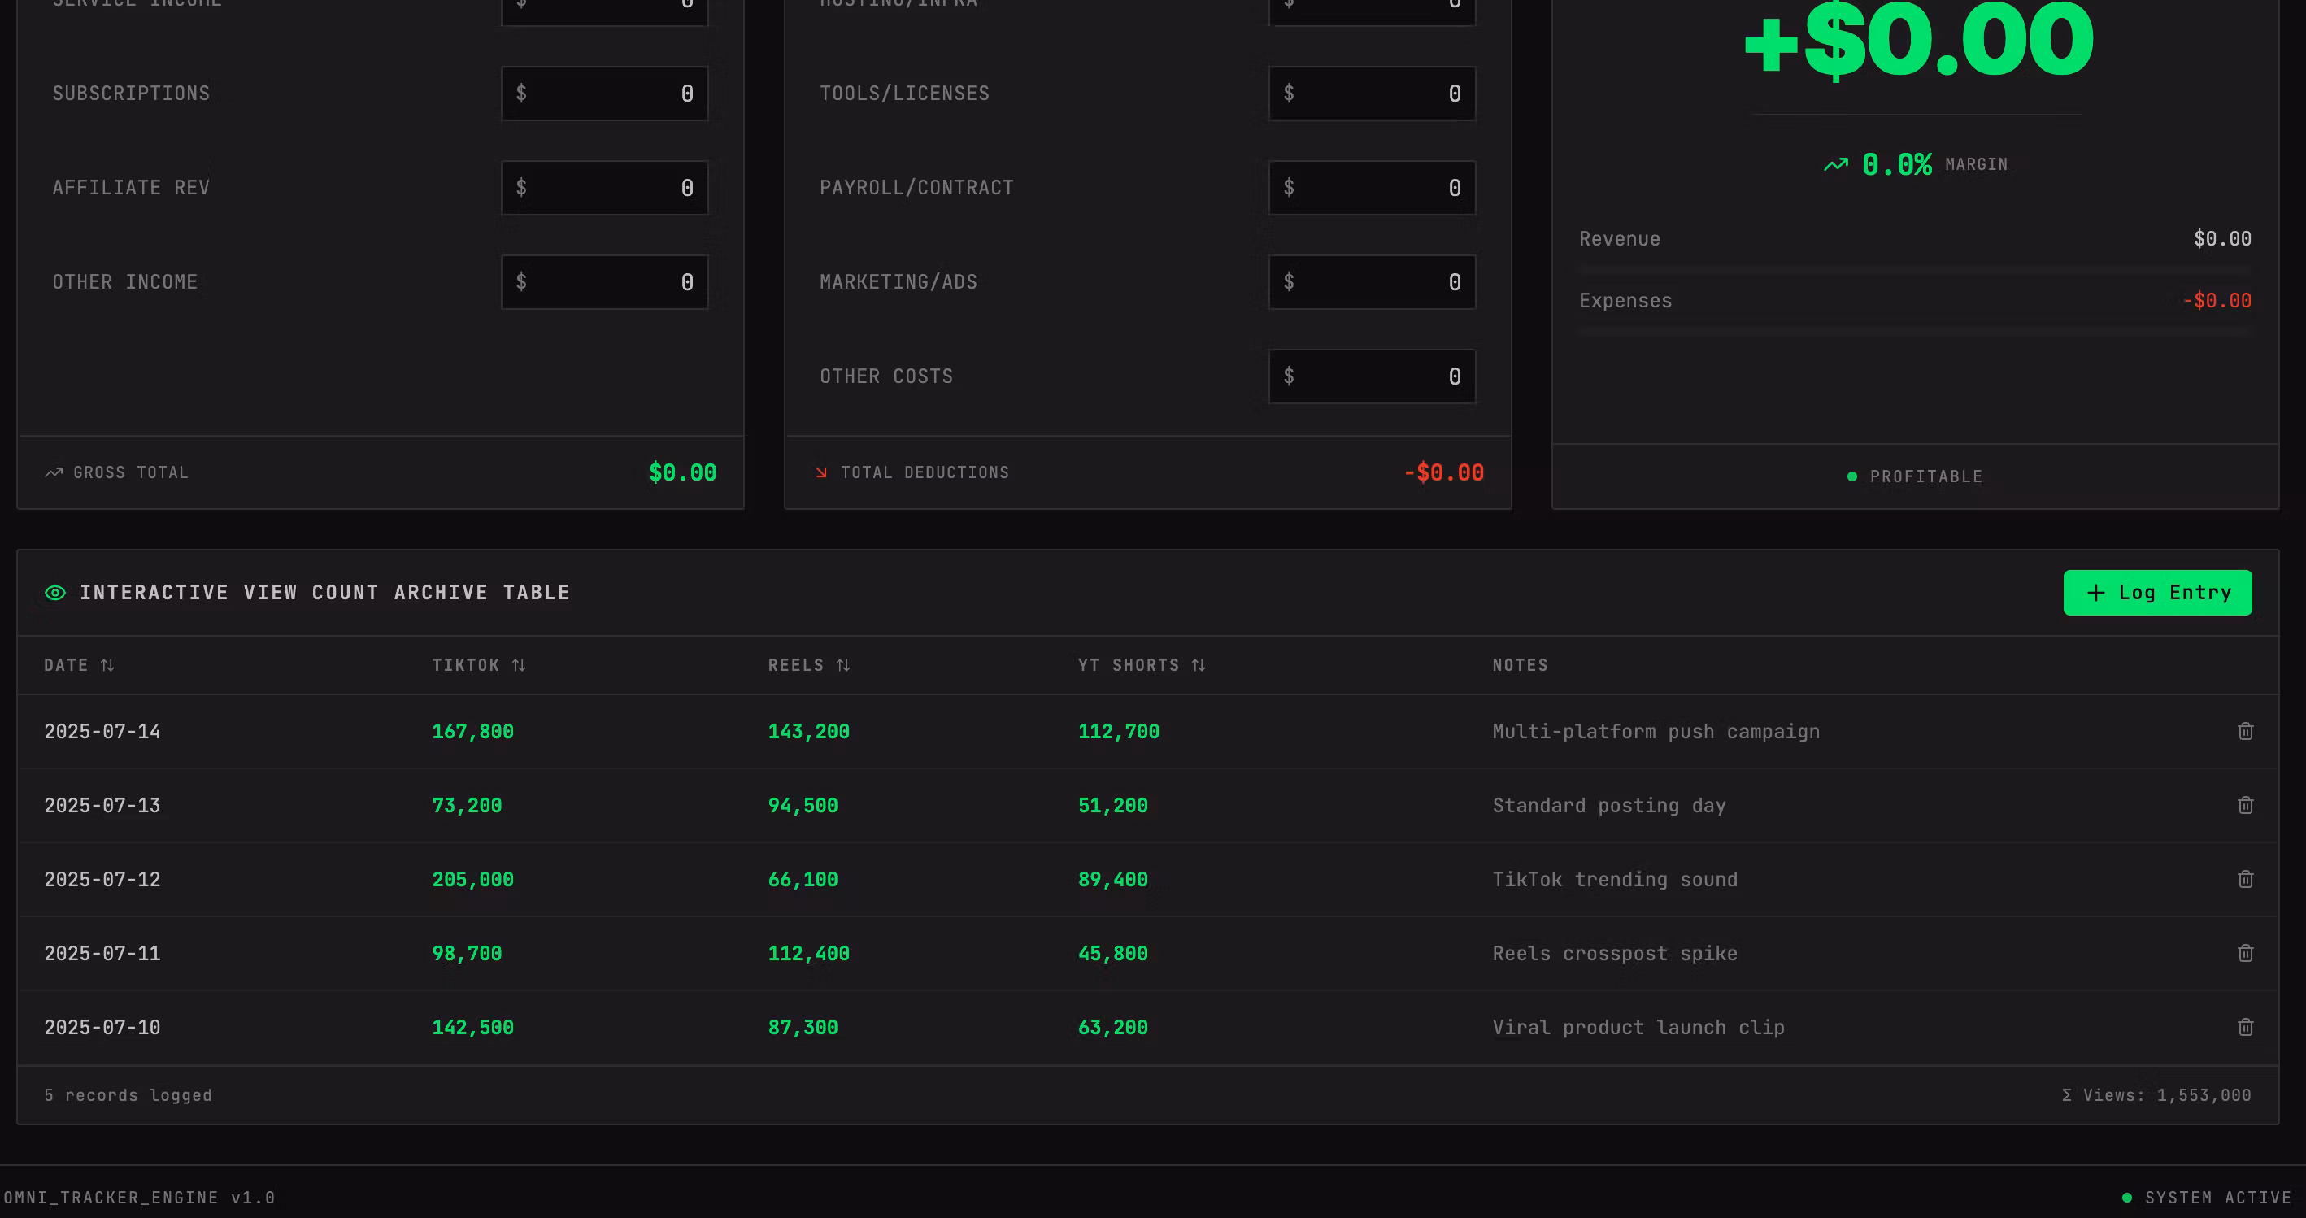Select the date 2025-07-10
This screenshot has height=1218, width=2306.
tap(102, 1028)
